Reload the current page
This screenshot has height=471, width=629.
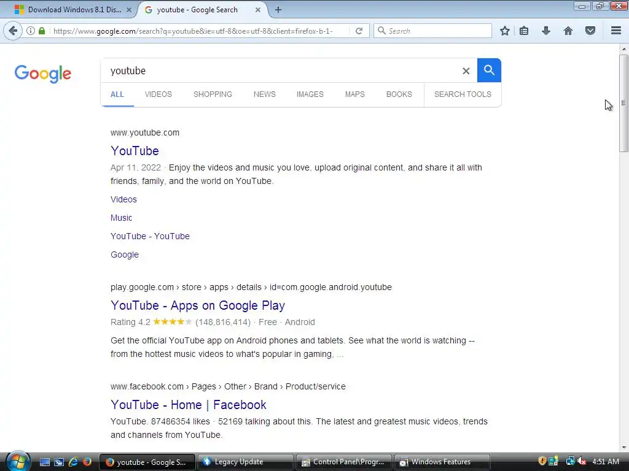pyautogui.click(x=359, y=31)
